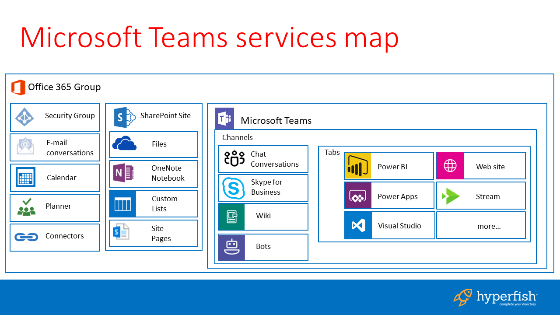560x315 pixels.
Task: Select the 'Chat Conversations' label
Action: (x=275, y=159)
